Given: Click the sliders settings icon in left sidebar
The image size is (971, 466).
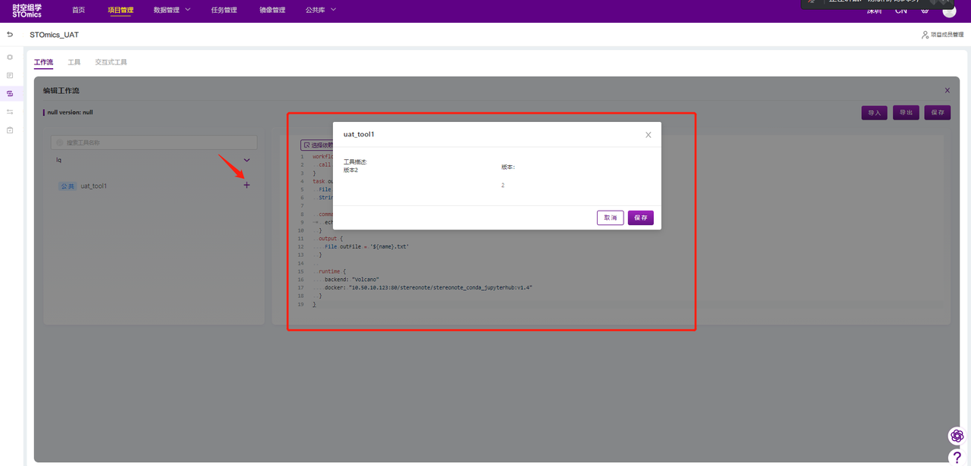Looking at the screenshot, I should pyautogui.click(x=10, y=112).
